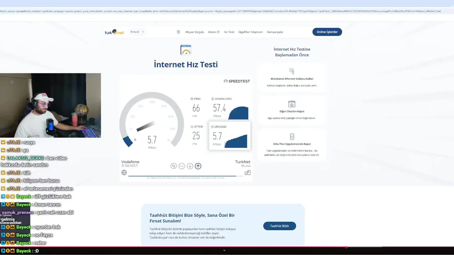Click the jitter wave phase icon
Screen dimensions: 454x255
coord(182,166)
